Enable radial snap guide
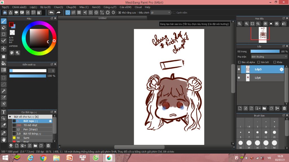Image resolution: width=289 pixels, height=162 pixels. 91,12
